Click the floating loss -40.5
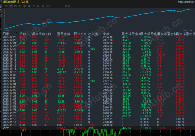The height and width of the screenshot is (136, 195). pyautogui.click(x=125, y=37)
